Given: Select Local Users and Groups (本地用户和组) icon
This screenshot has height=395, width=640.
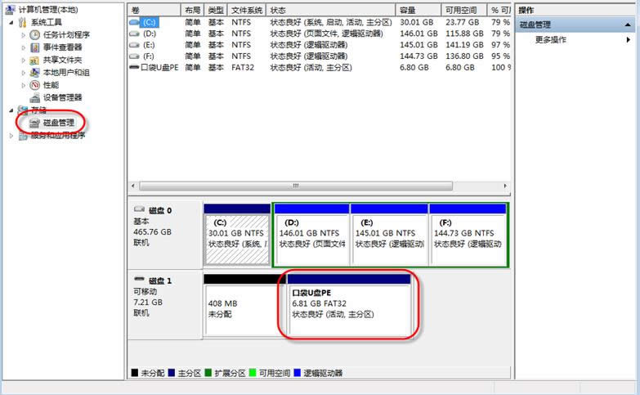Looking at the screenshot, I should (x=34, y=72).
